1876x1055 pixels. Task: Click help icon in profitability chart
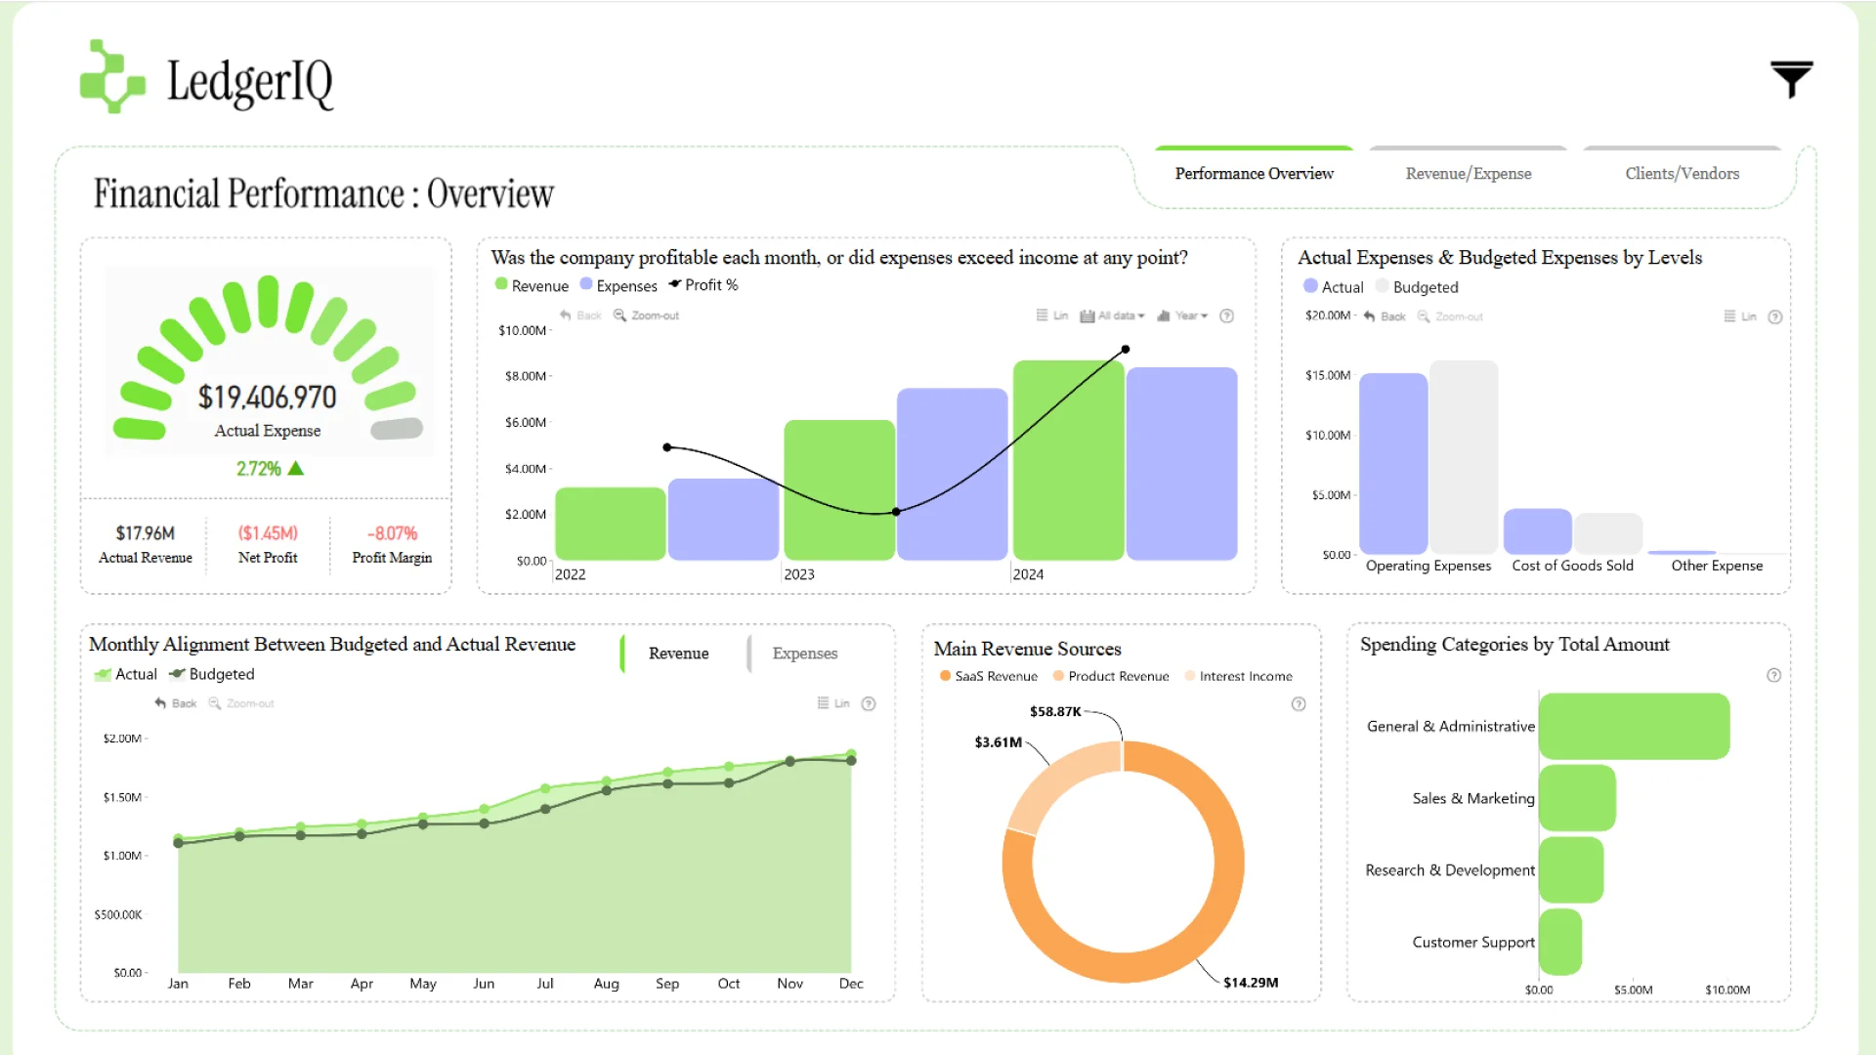click(x=1227, y=316)
